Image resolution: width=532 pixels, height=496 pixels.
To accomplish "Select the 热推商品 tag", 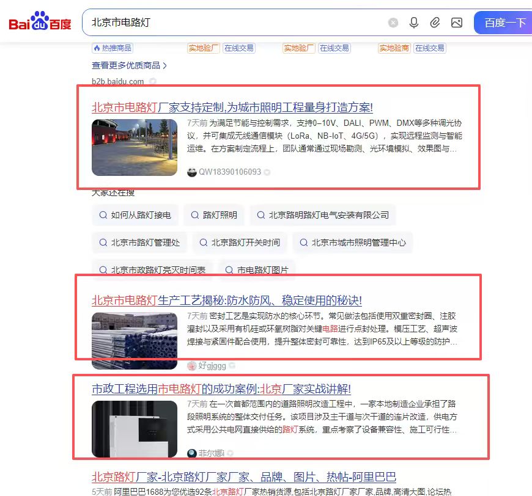I will pyautogui.click(x=113, y=48).
